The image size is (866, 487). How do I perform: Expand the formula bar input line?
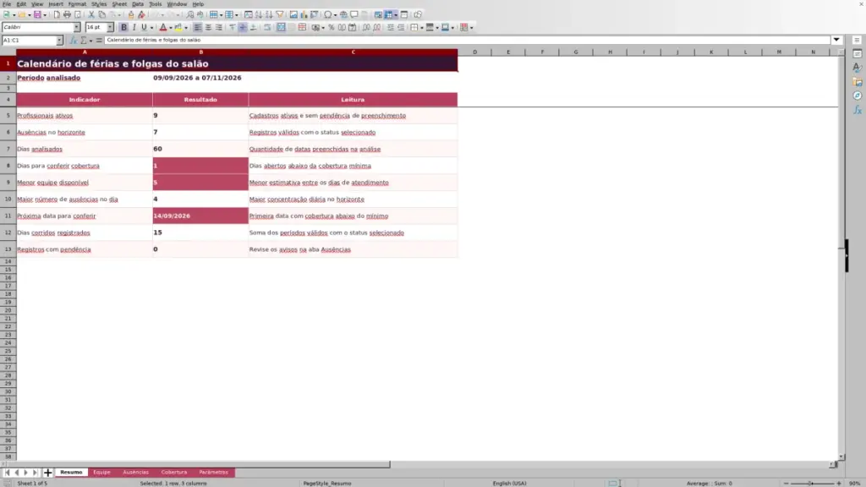[x=836, y=41]
